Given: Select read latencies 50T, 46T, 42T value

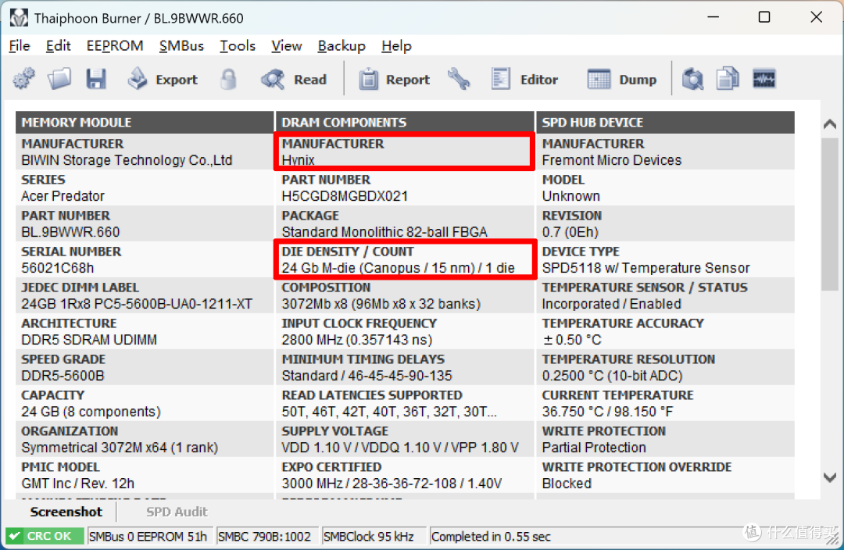Looking at the screenshot, I should [x=389, y=412].
